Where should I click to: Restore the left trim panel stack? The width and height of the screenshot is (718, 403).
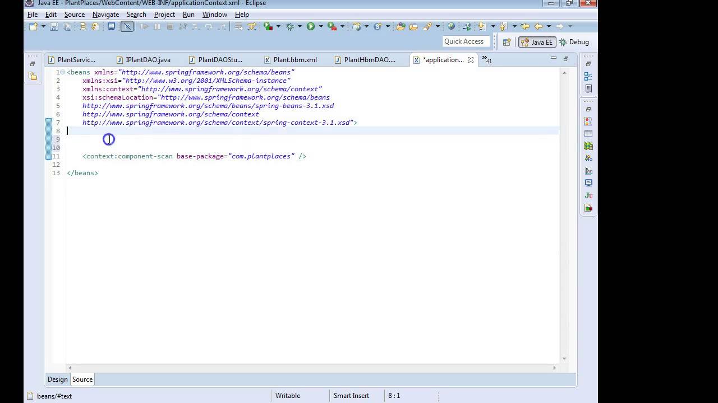[x=33, y=63]
